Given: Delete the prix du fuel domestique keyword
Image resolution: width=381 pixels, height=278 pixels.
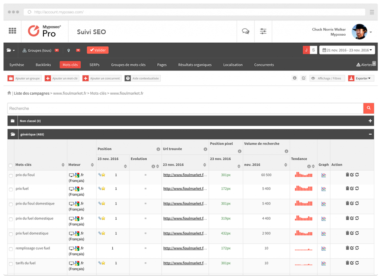Looking at the screenshot, I should pyautogui.click(x=348, y=218).
